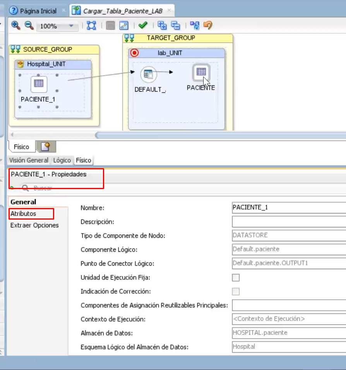Click the auto layout diagram icon
346x370 pixels.
(124, 25)
